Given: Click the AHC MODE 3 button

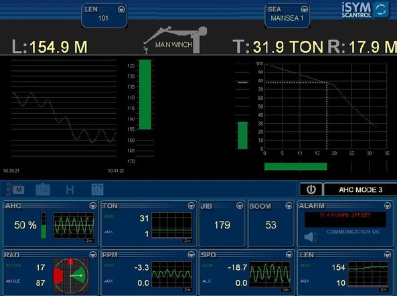Looking at the screenshot, I should (x=361, y=190).
